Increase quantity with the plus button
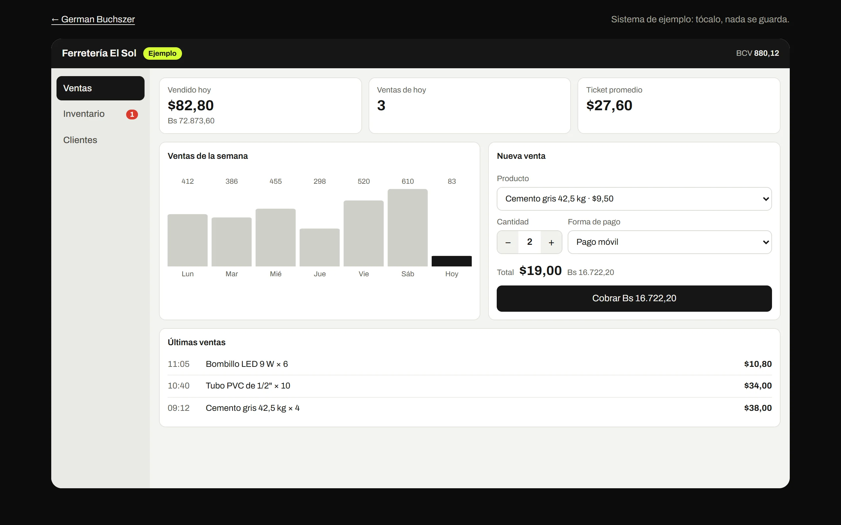This screenshot has height=525, width=841. [x=551, y=242]
